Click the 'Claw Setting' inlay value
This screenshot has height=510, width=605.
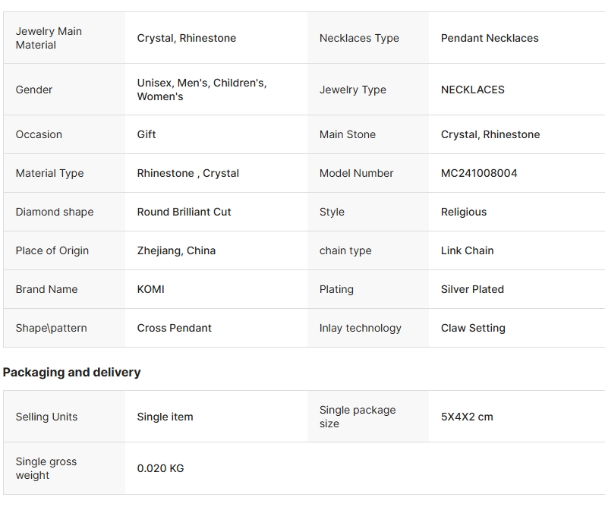[x=473, y=328]
